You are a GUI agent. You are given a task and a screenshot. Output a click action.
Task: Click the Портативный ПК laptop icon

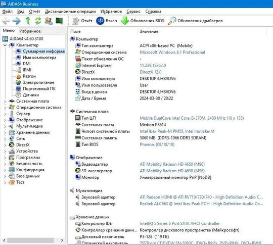pyautogui.click(x=18, y=89)
